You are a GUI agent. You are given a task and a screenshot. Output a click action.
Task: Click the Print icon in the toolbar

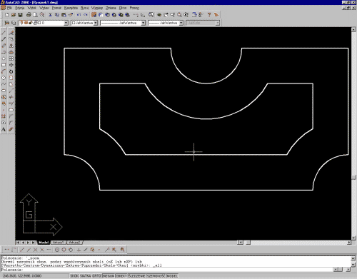[x=29, y=15]
